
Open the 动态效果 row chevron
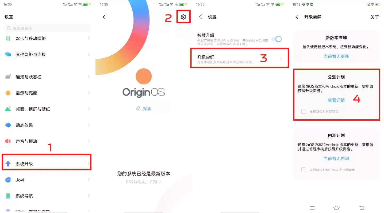click(89, 125)
